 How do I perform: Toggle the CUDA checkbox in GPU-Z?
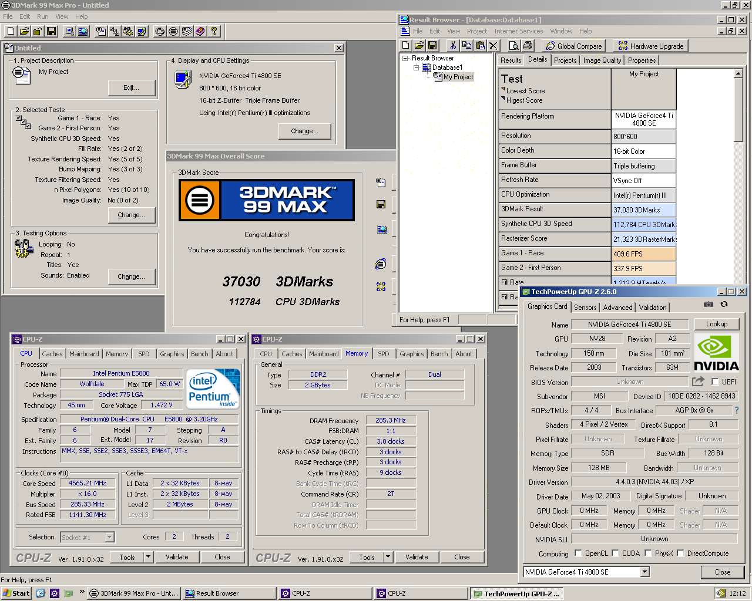pyautogui.click(x=615, y=553)
